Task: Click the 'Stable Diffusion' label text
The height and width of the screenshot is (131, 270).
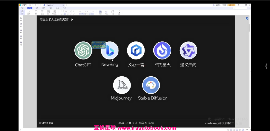Action: pyautogui.click(x=153, y=98)
